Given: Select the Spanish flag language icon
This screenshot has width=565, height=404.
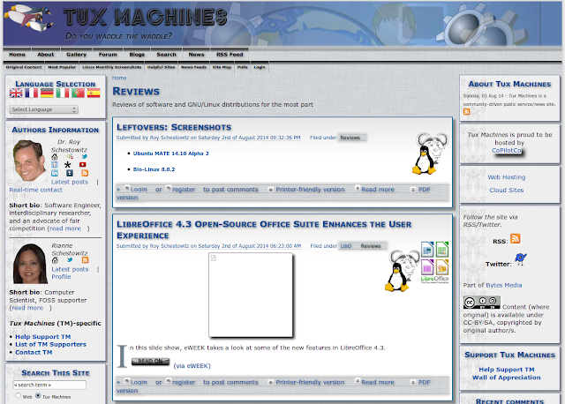Looking at the screenshot, I should pos(94,94).
